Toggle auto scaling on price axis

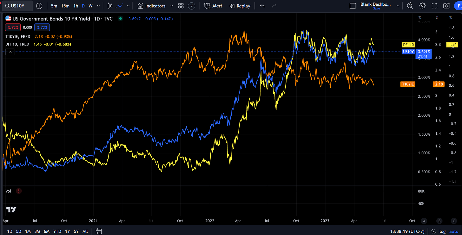453,231
